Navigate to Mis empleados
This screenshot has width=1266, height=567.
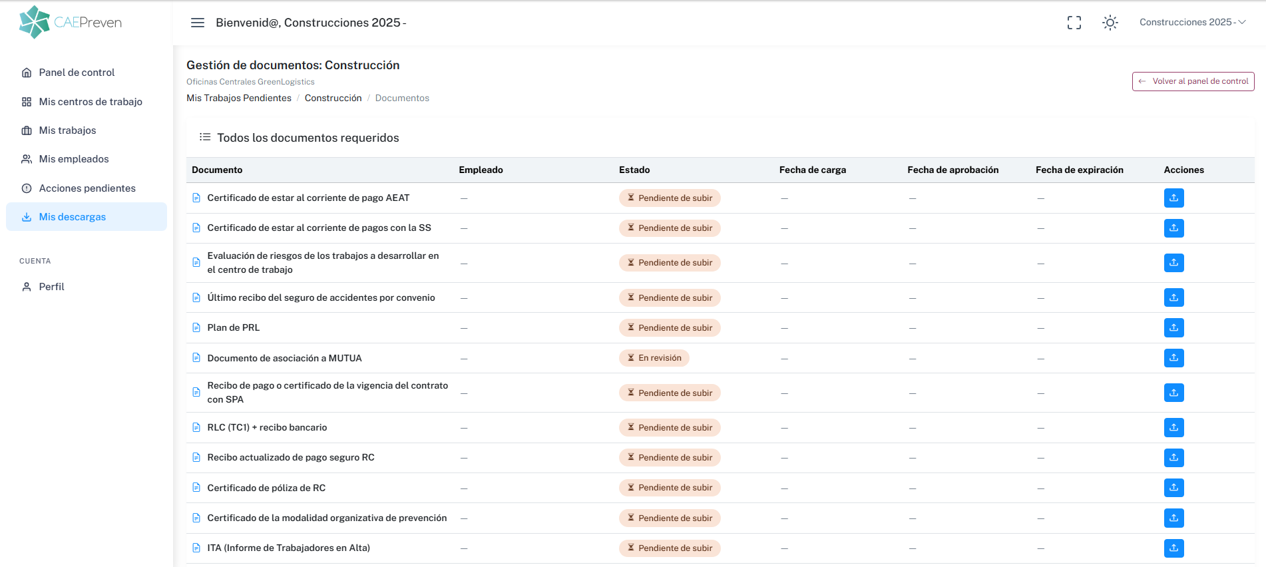(87, 159)
